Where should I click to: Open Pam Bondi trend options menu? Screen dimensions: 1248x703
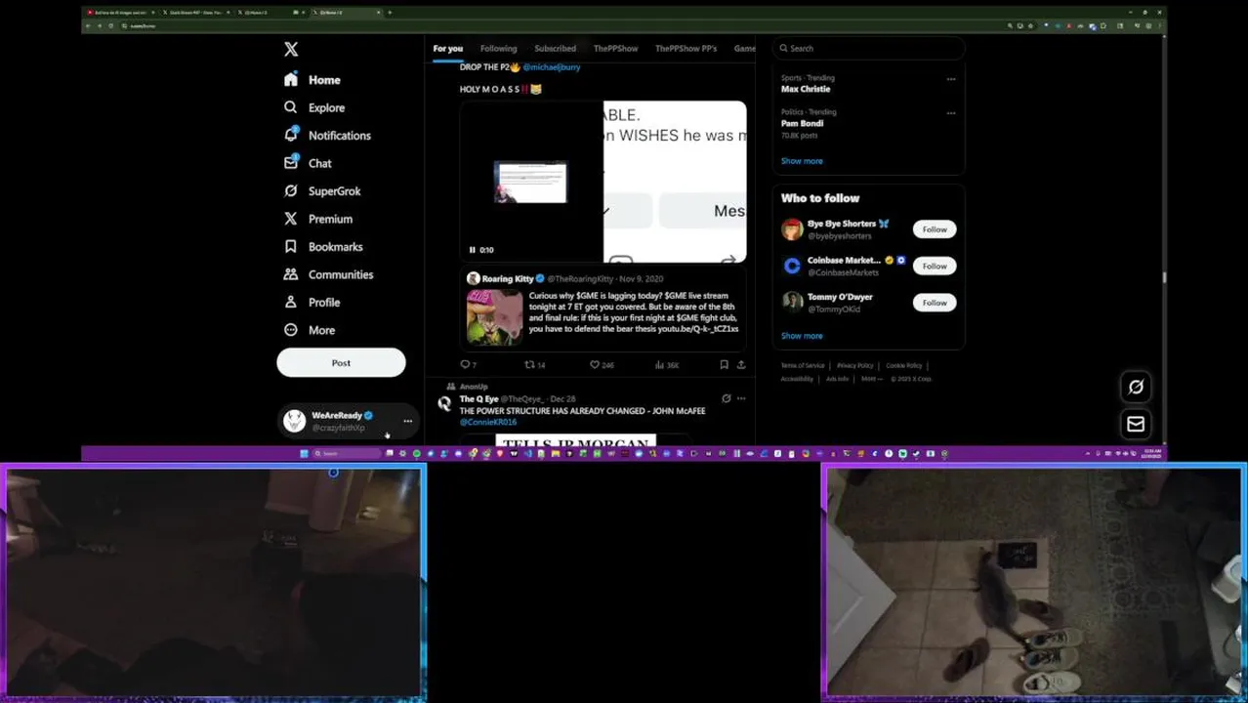pos(950,113)
